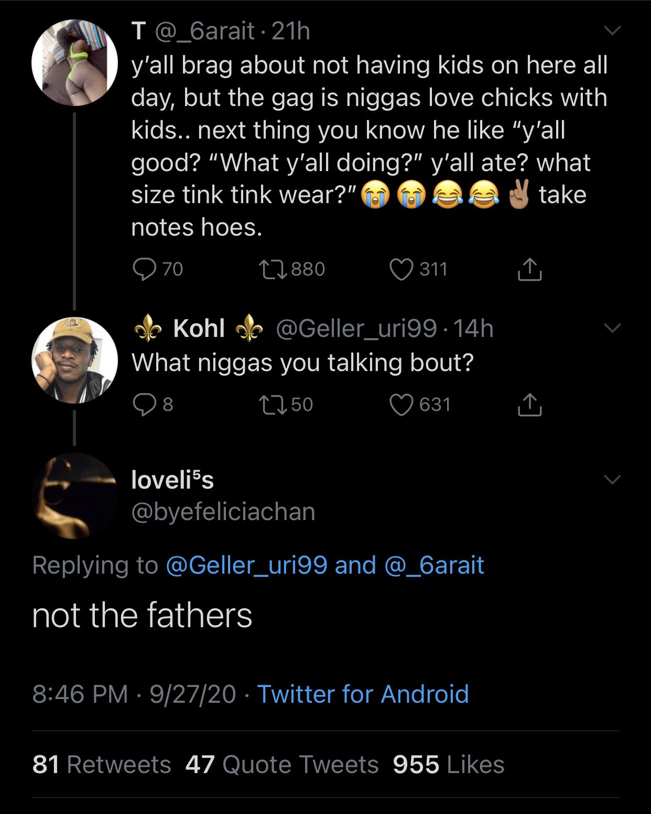Open the @_6arait mention in replying-to line
The height and width of the screenshot is (814, 651).
tap(434, 565)
